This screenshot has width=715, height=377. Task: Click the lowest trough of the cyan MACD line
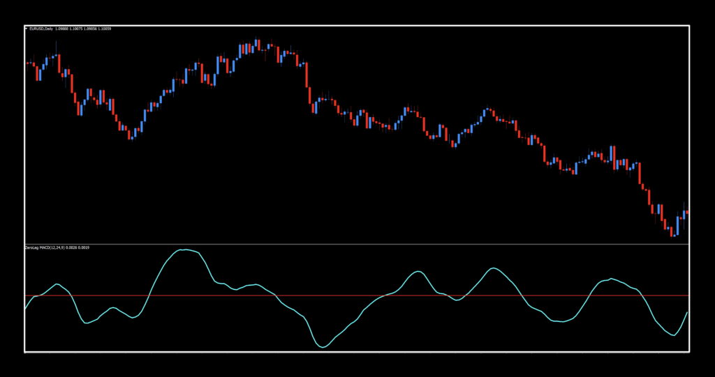323,346
